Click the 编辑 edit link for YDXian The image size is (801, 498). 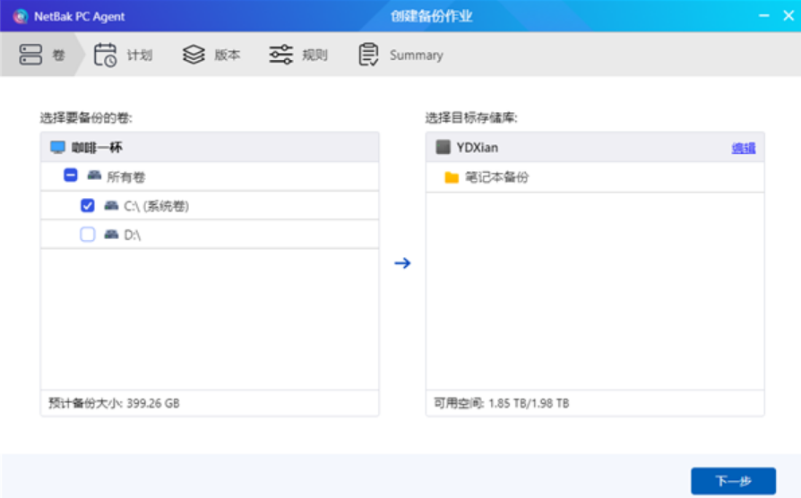click(x=744, y=148)
